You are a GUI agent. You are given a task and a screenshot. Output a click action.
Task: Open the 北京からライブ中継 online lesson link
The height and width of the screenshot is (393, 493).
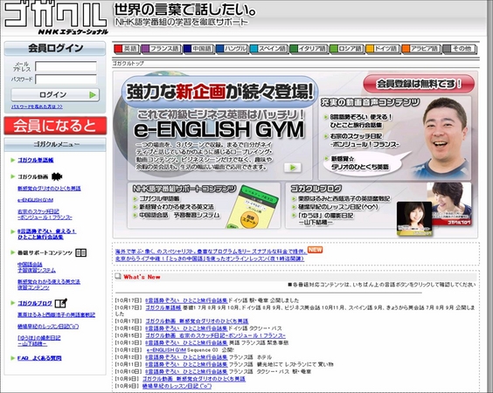tap(210, 259)
